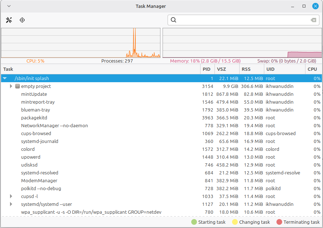This screenshot has height=228, width=323.
Task: Click the yellow Changing task legend dot
Action: [235, 222]
